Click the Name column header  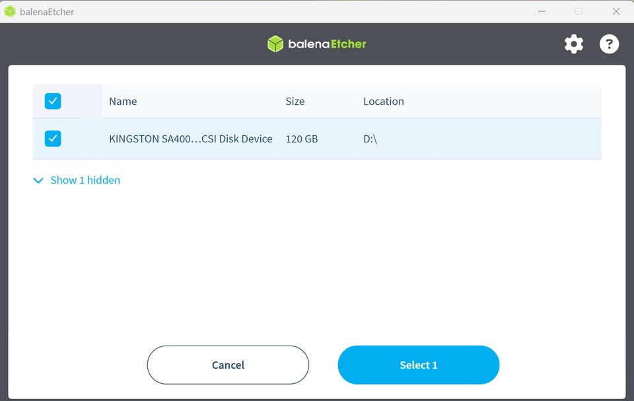click(x=123, y=102)
